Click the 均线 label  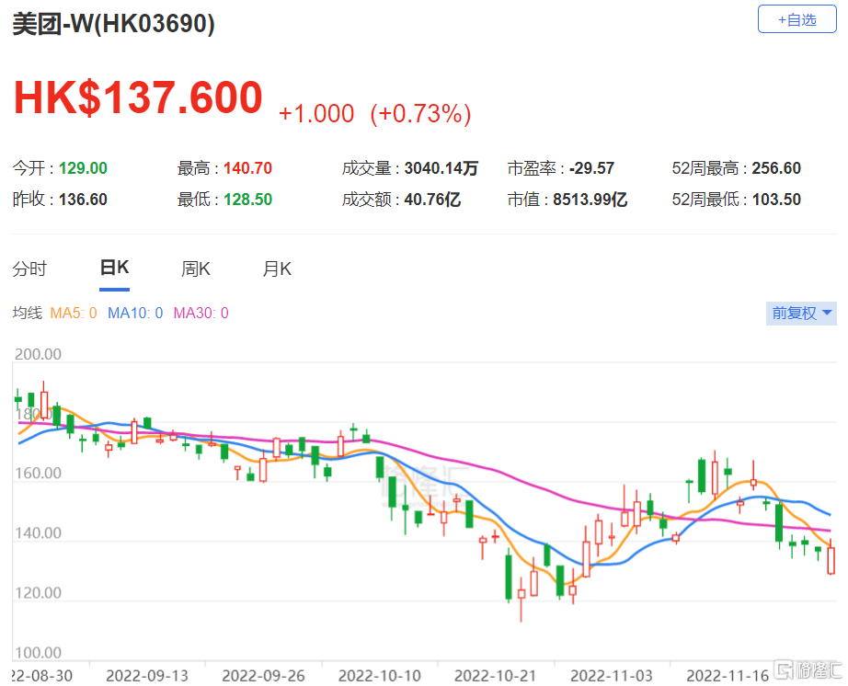pyautogui.click(x=27, y=313)
